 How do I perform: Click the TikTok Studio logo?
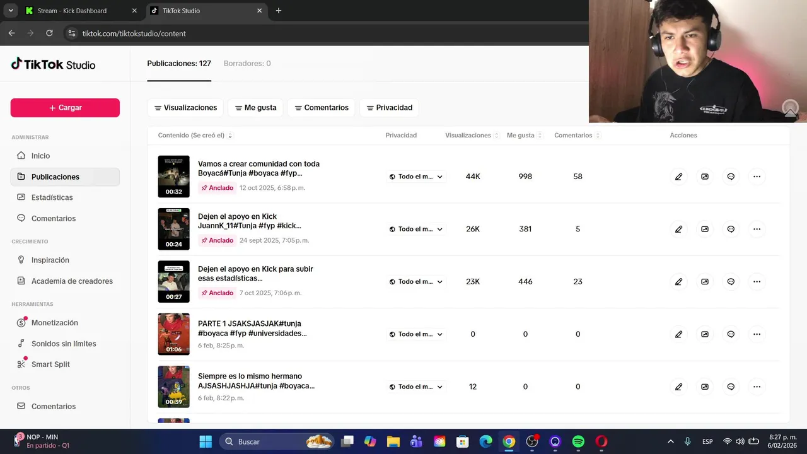(53, 64)
